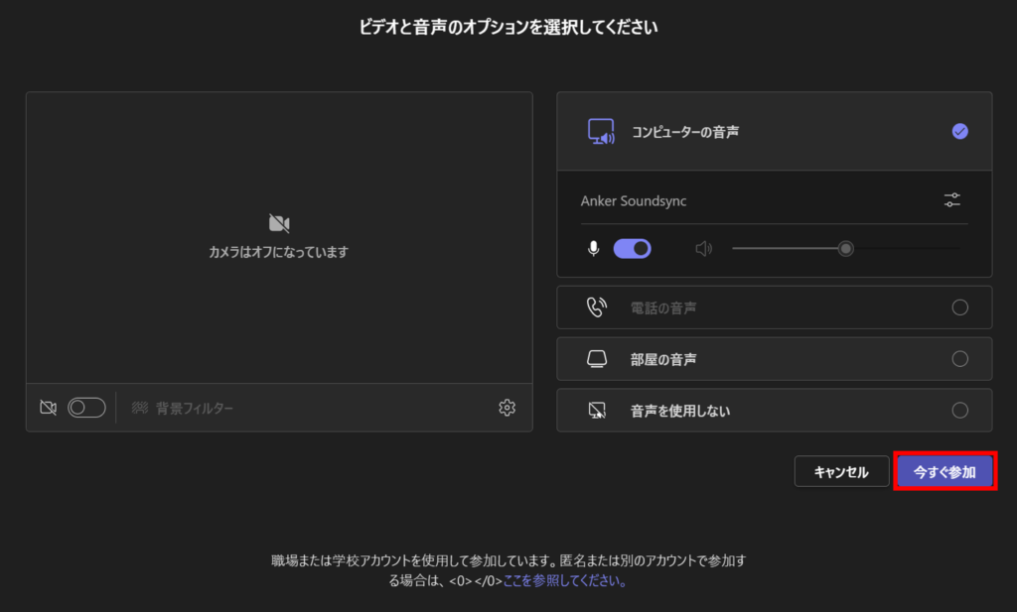Open audio device settings sliders icon
This screenshot has height=612, width=1017.
pos(951,200)
